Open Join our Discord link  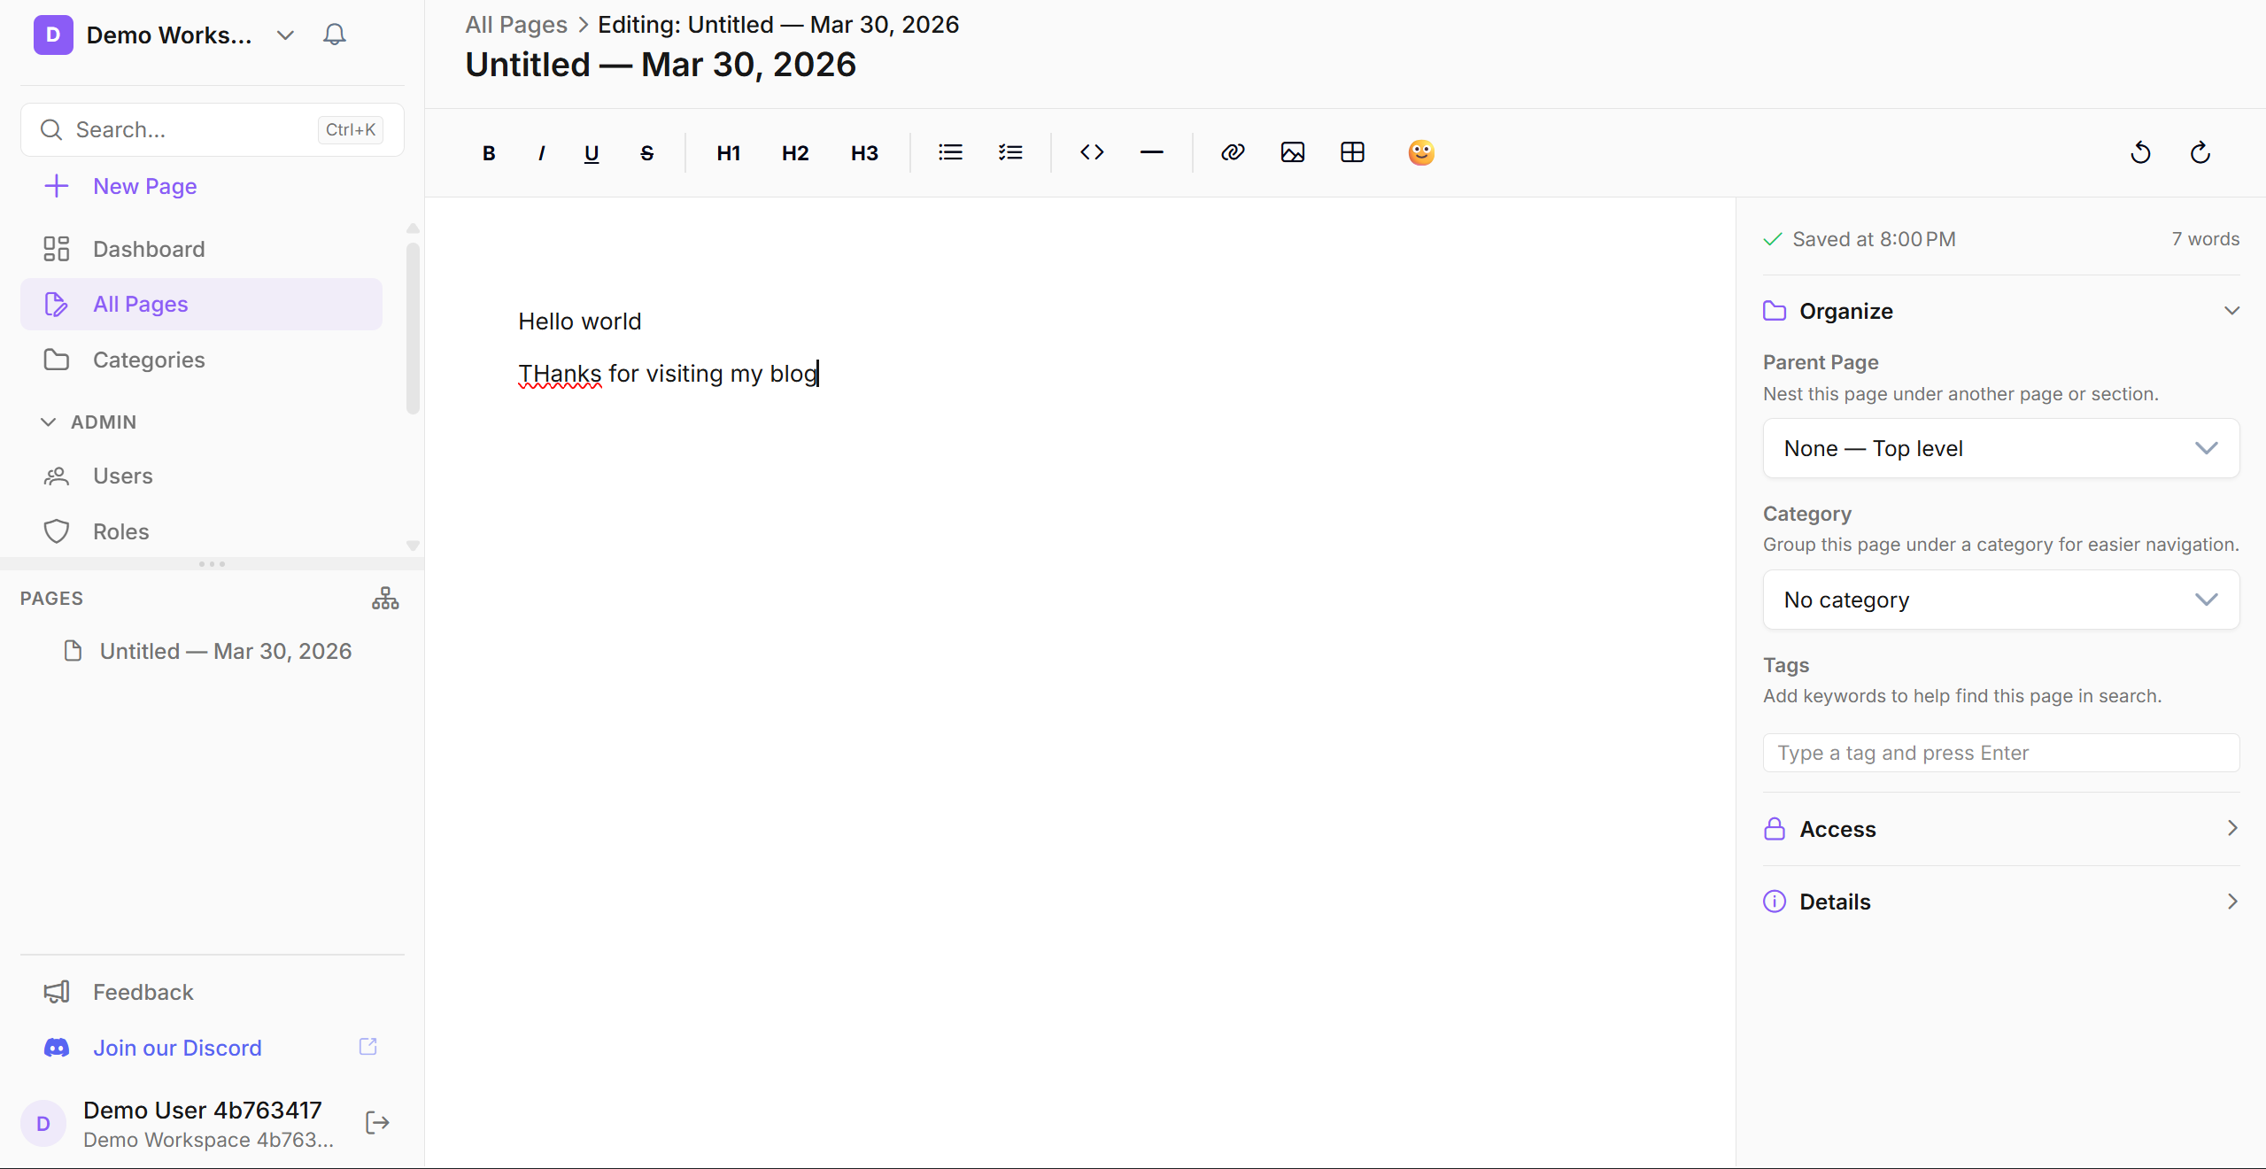point(177,1048)
